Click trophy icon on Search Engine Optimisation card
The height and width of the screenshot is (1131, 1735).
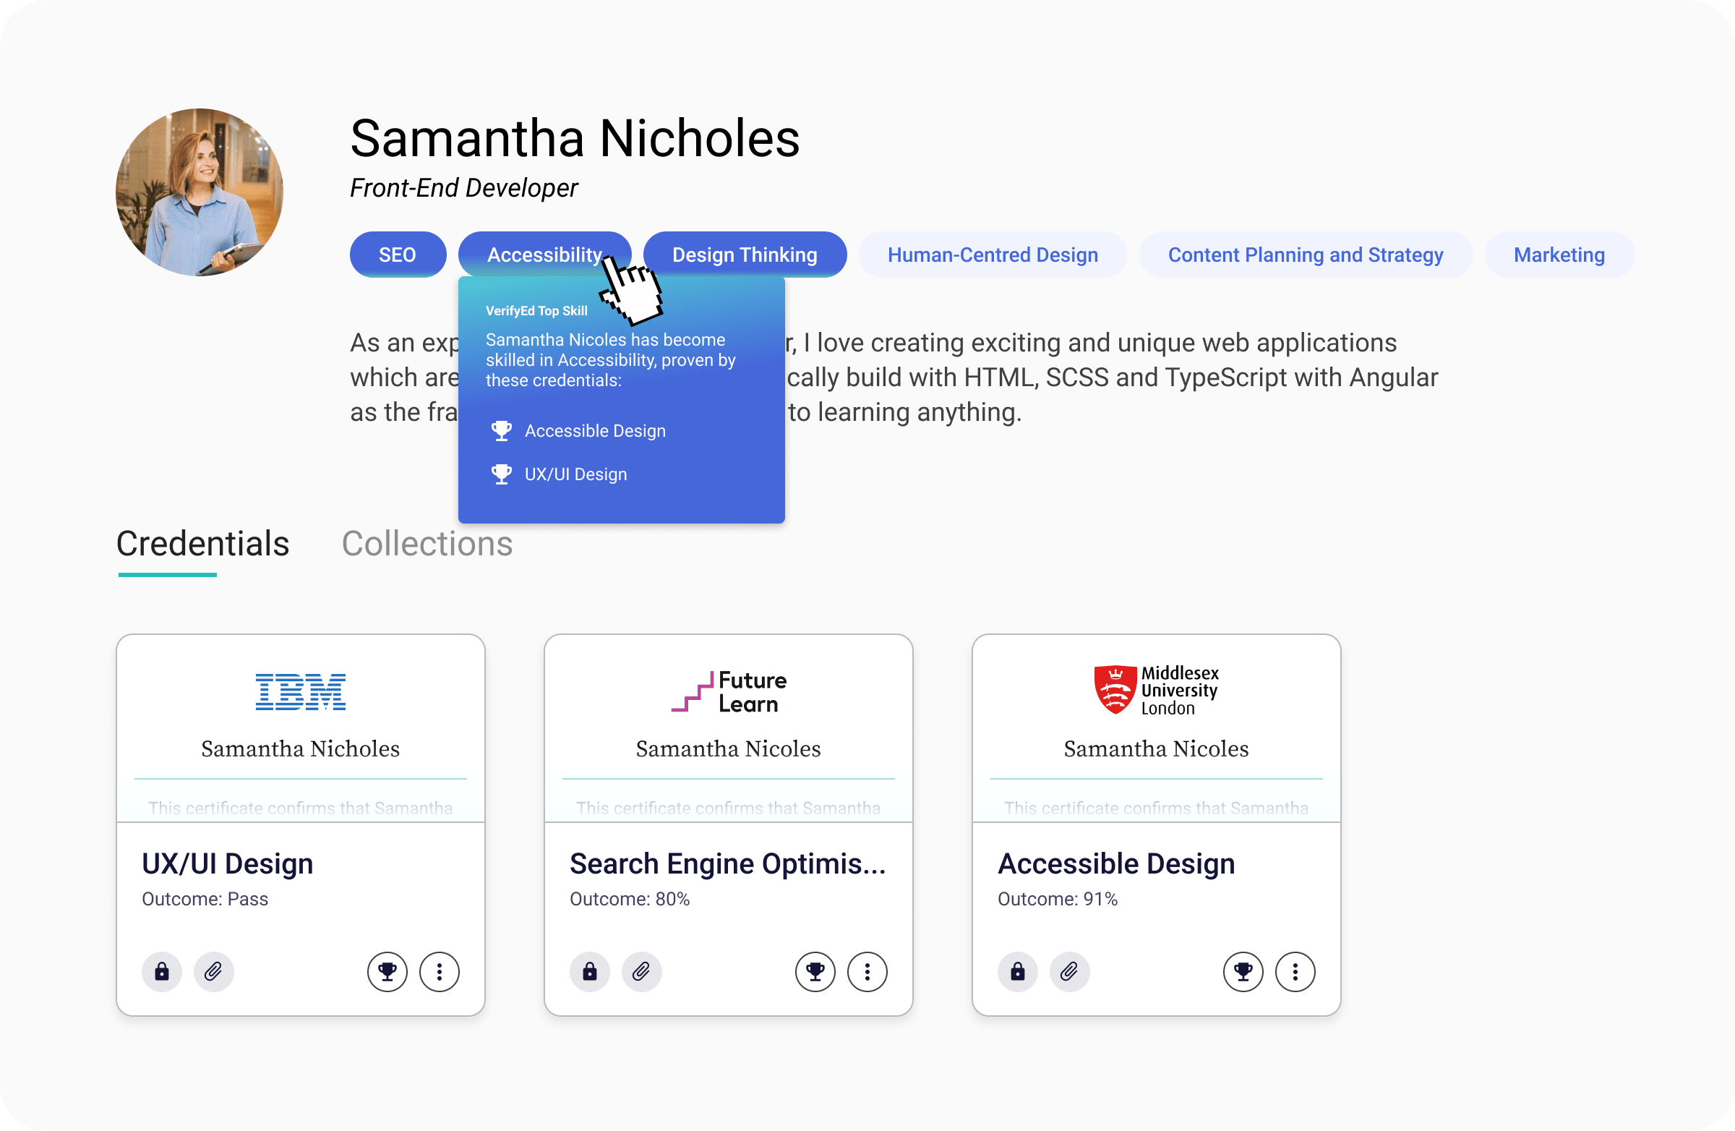(815, 971)
